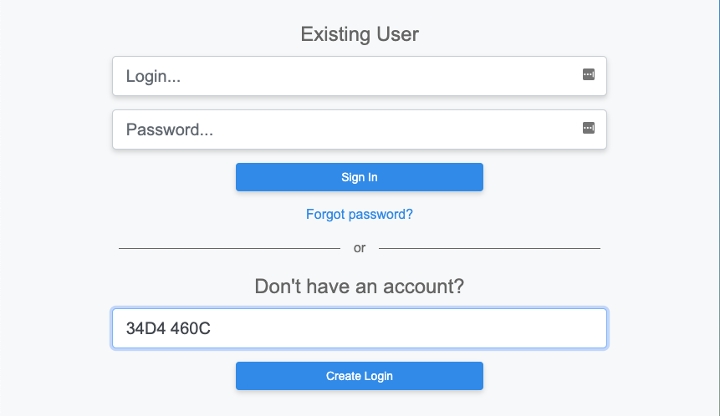Open password manager icon in Login field

pyautogui.click(x=588, y=74)
